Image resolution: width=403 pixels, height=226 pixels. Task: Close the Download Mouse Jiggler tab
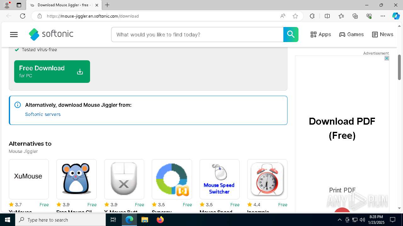[97, 5]
